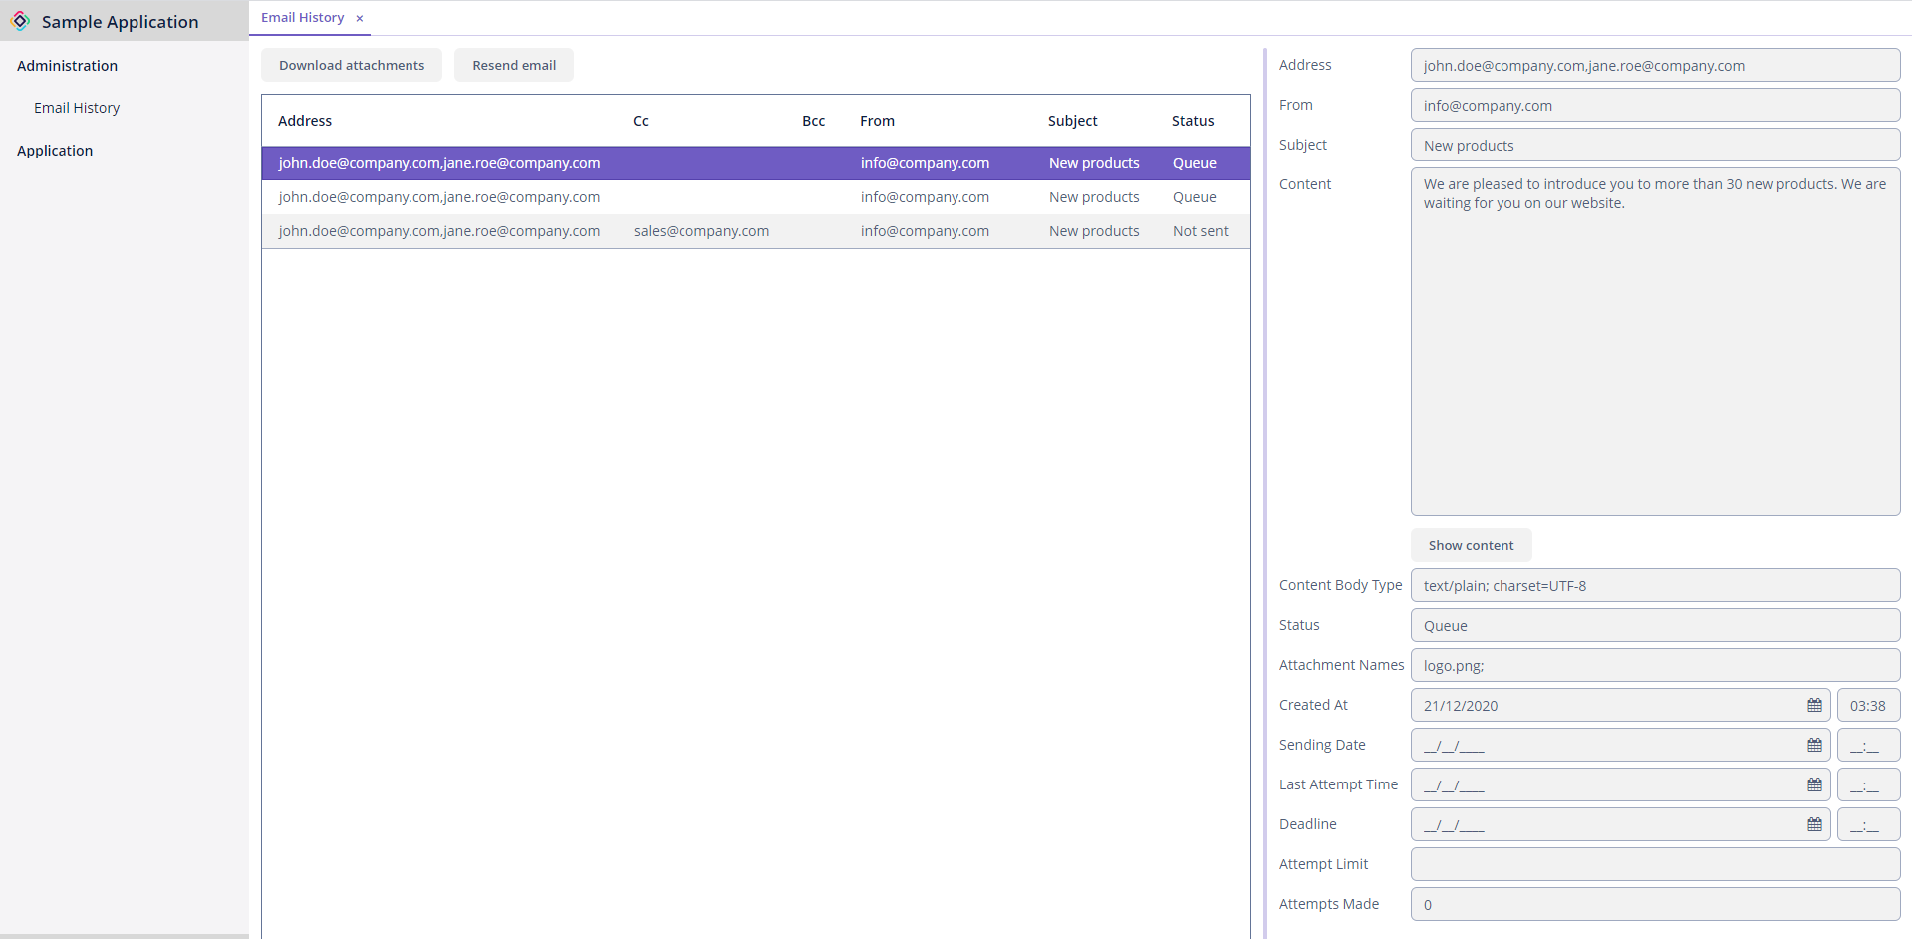Click the Created At time field
1912x939 pixels.
click(1867, 705)
